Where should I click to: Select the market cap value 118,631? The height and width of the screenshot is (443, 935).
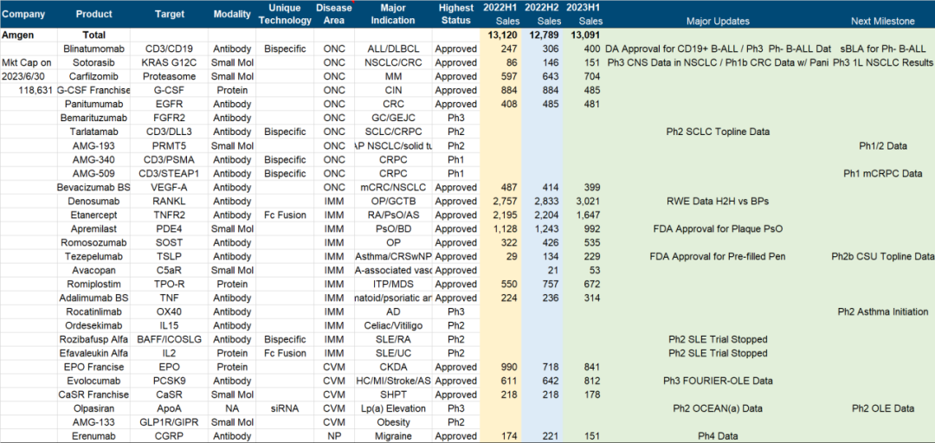coord(37,91)
